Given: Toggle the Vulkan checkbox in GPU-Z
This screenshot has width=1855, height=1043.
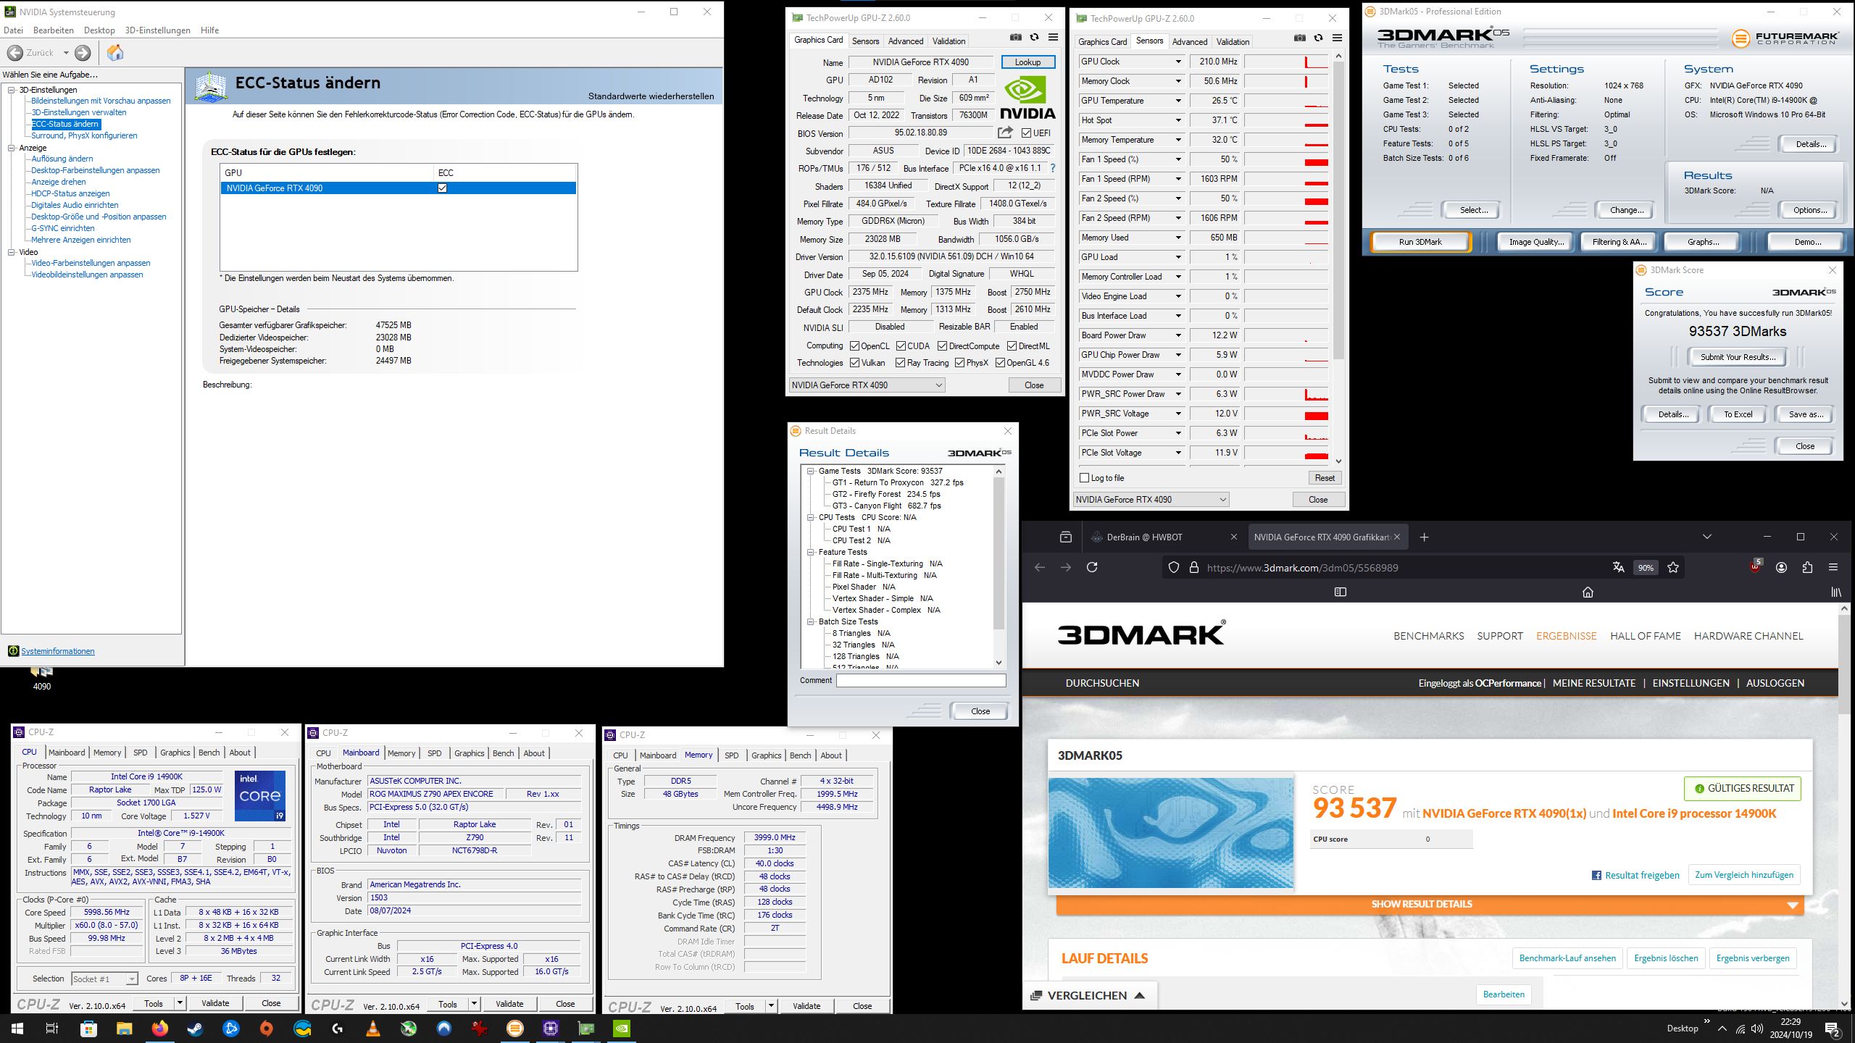Looking at the screenshot, I should click(854, 362).
